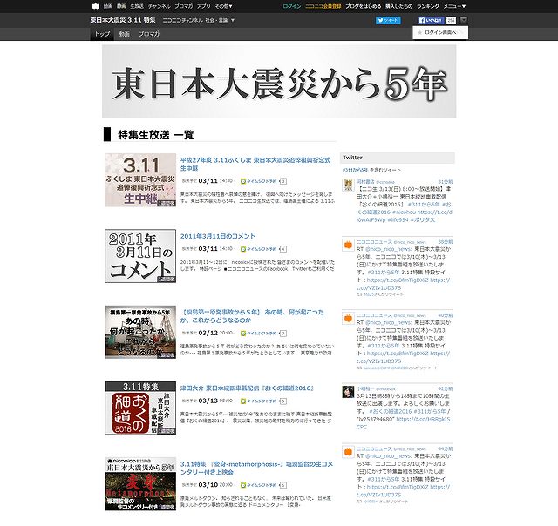Viewport: 558px width, 526px height.
Task: Click the 38分前 tweet timestamp
Action: point(446,242)
